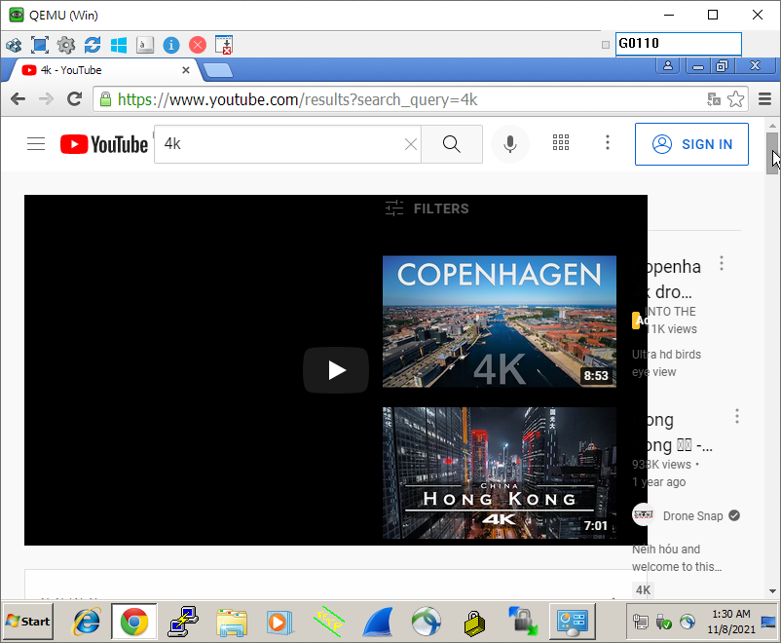Toggle the QEMU toolbar checkbox beside G0110

(x=606, y=45)
